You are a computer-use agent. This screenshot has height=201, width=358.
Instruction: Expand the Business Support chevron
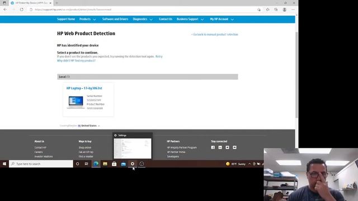(202, 20)
